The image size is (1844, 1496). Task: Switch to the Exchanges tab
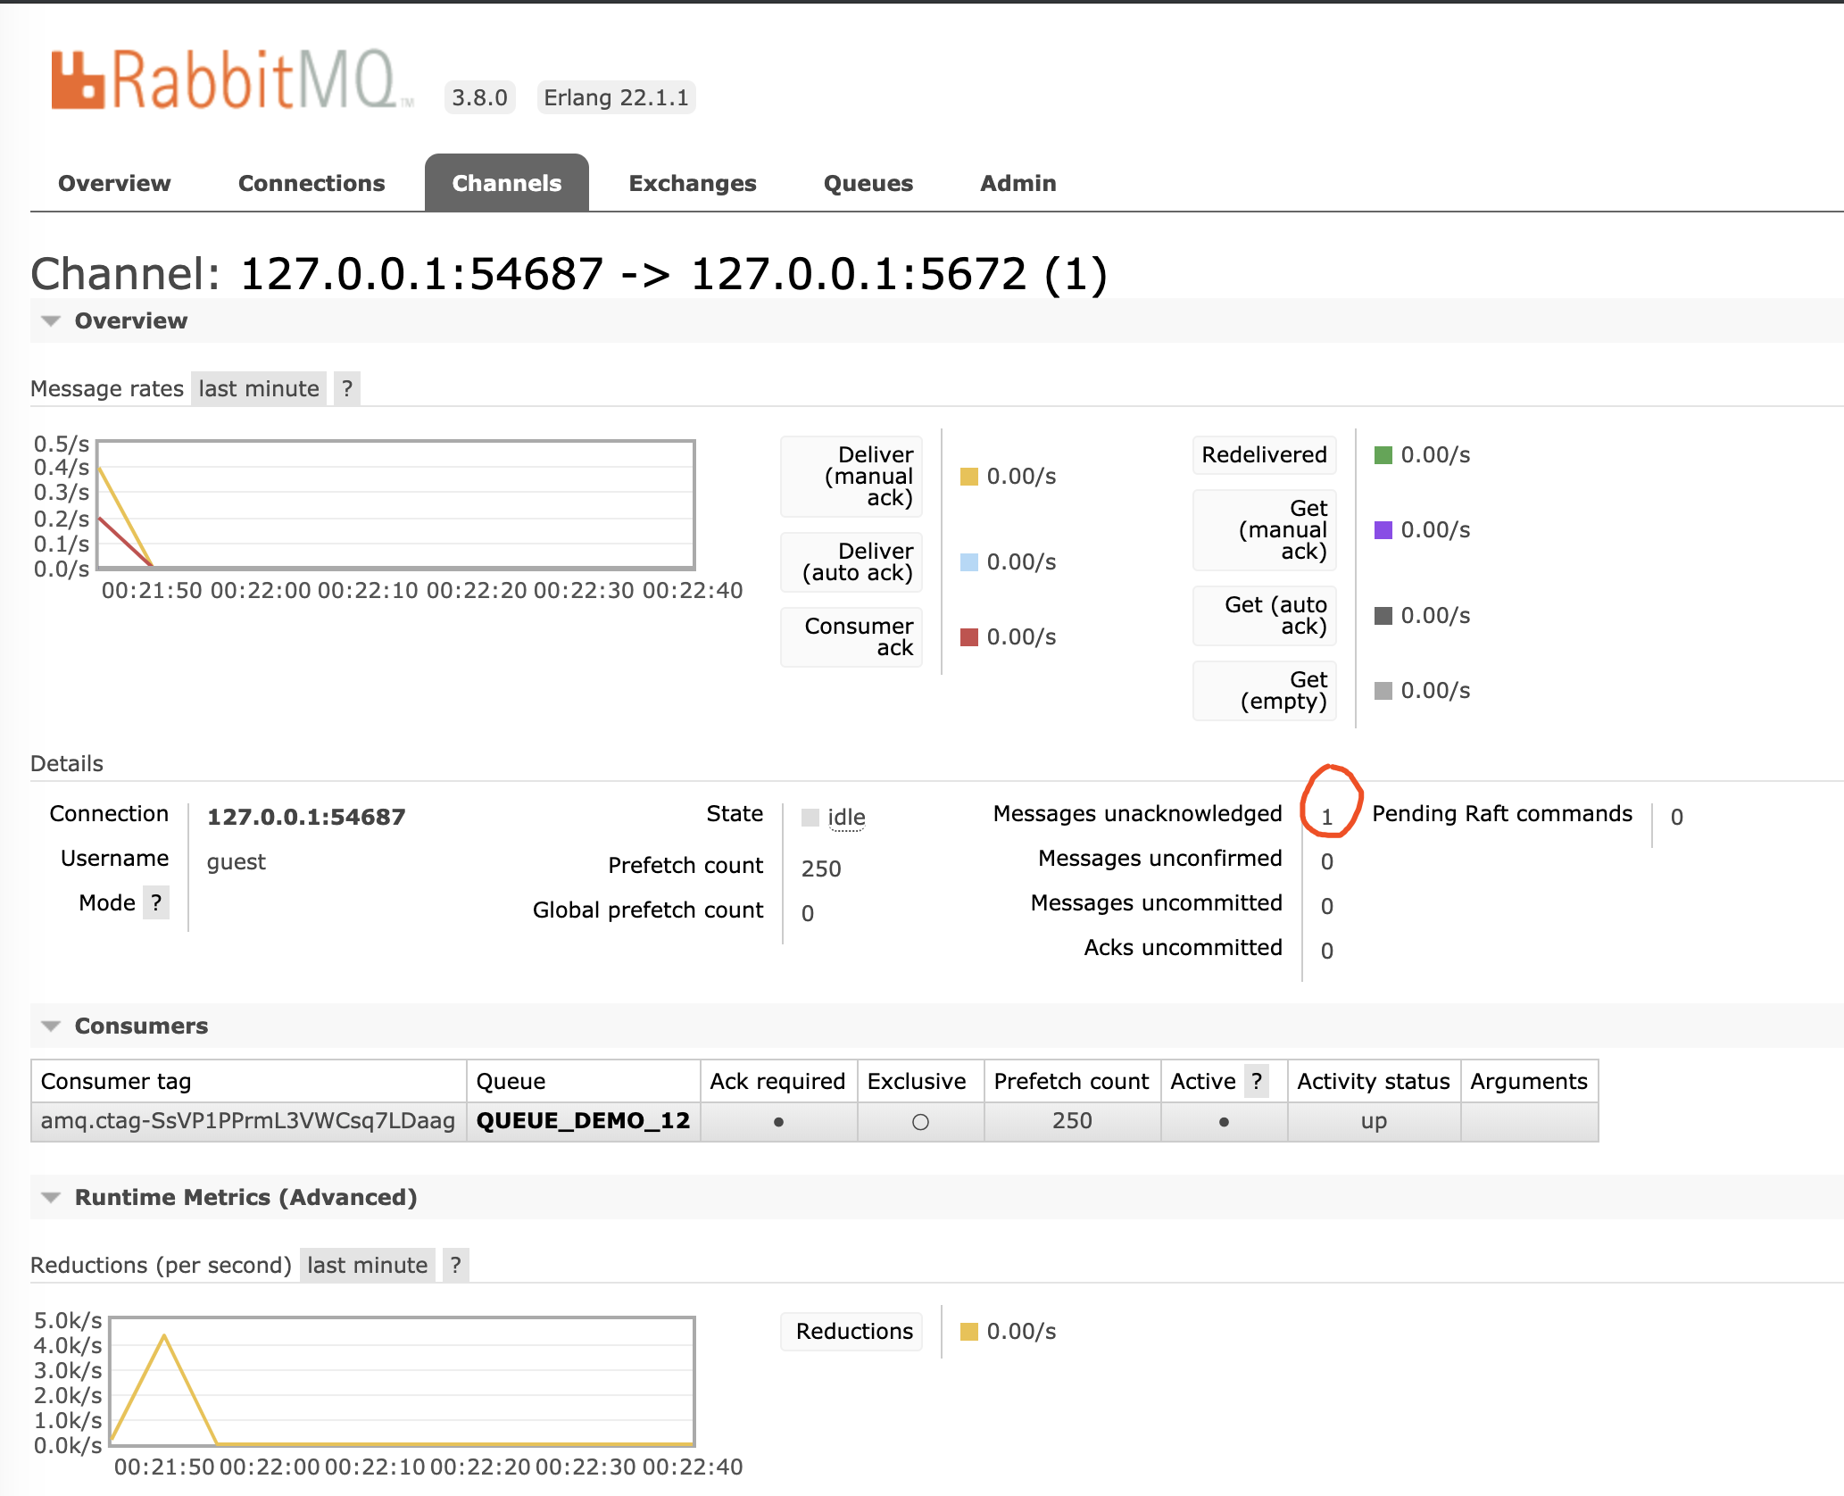pyautogui.click(x=692, y=183)
